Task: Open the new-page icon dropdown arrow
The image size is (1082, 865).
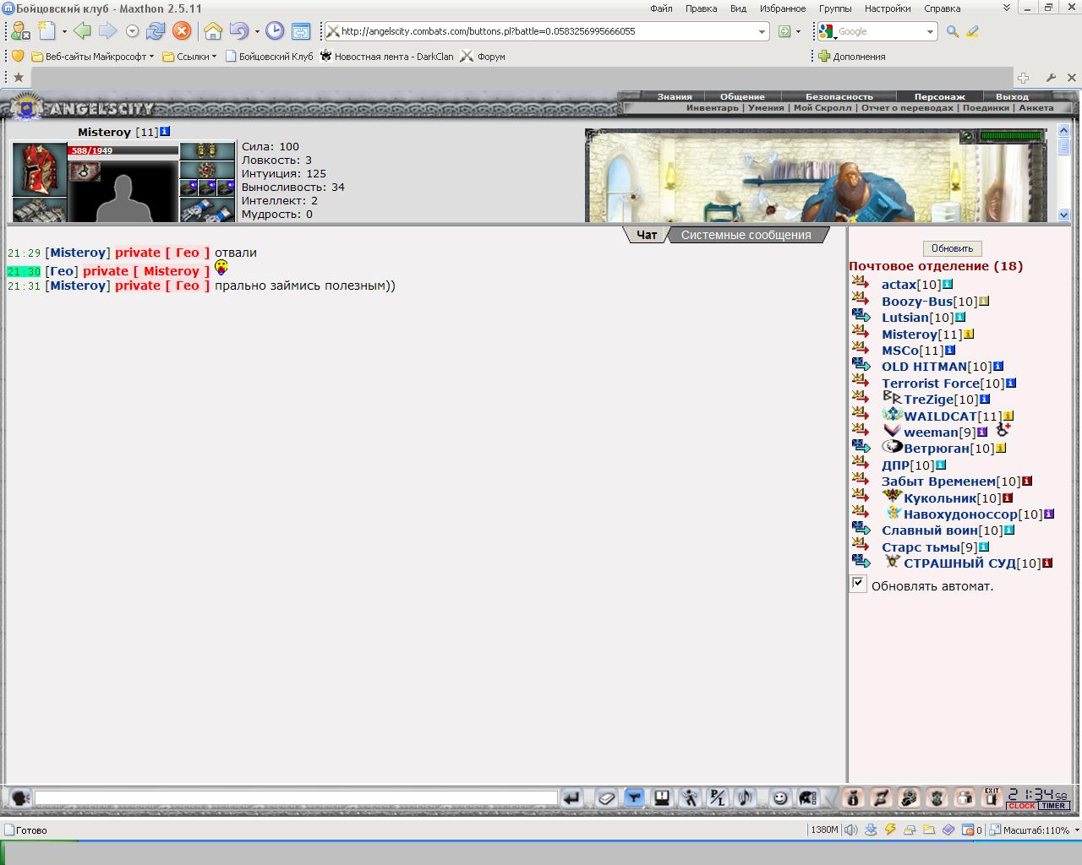Action: 64,31
